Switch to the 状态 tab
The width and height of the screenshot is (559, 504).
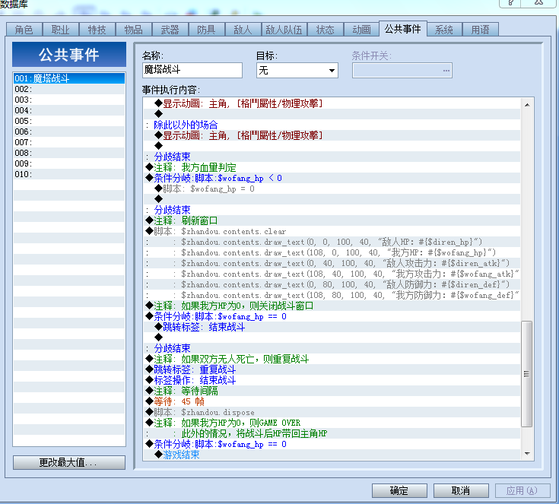coord(326,29)
